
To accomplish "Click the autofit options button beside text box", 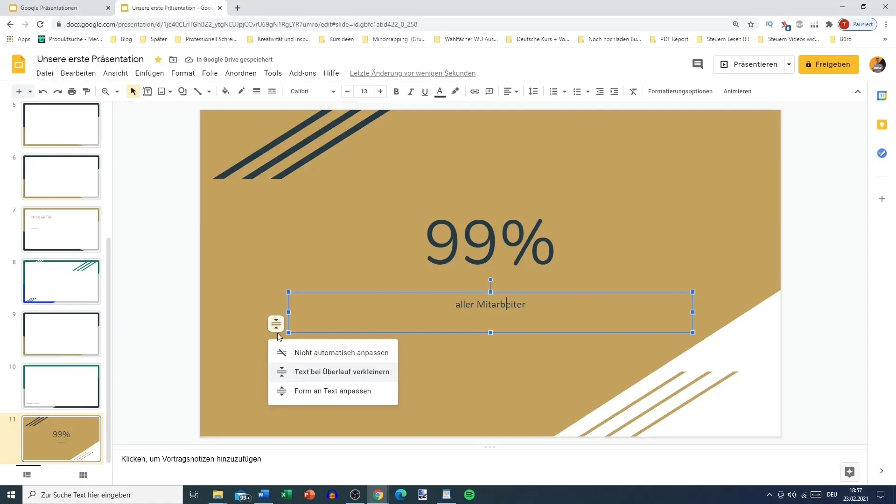I will [x=276, y=323].
